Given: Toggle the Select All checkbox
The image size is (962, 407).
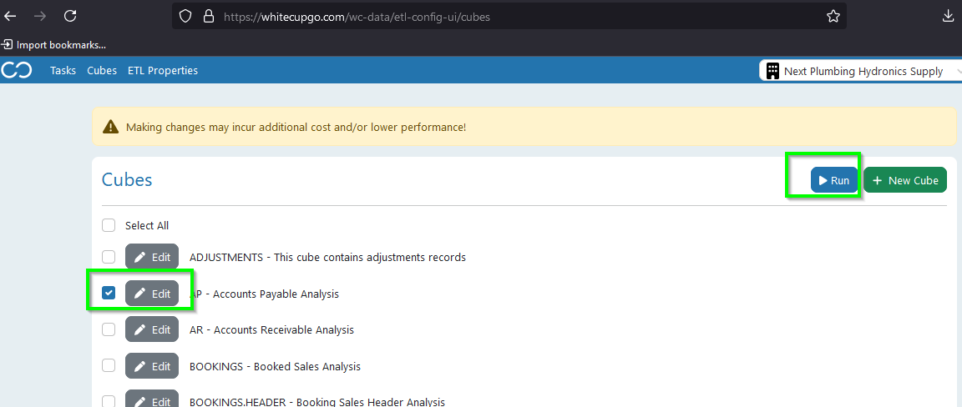Looking at the screenshot, I should (x=109, y=225).
